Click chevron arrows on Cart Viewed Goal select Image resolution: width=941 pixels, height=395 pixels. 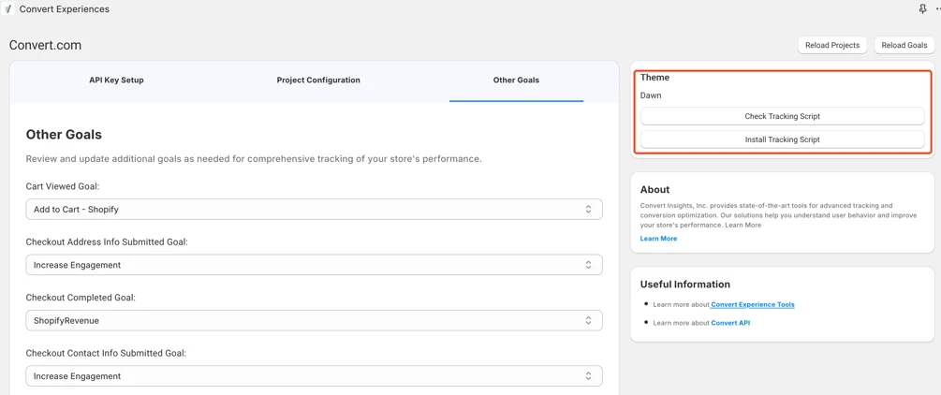(588, 210)
